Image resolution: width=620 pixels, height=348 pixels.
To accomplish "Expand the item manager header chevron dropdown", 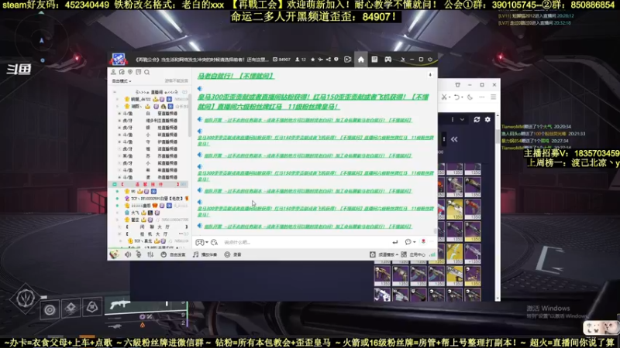I will click(462, 120).
